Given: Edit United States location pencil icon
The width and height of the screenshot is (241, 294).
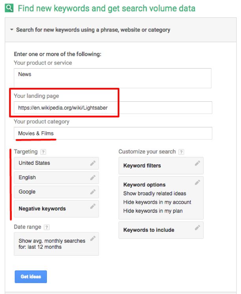Looking at the screenshot, I should point(93,163).
